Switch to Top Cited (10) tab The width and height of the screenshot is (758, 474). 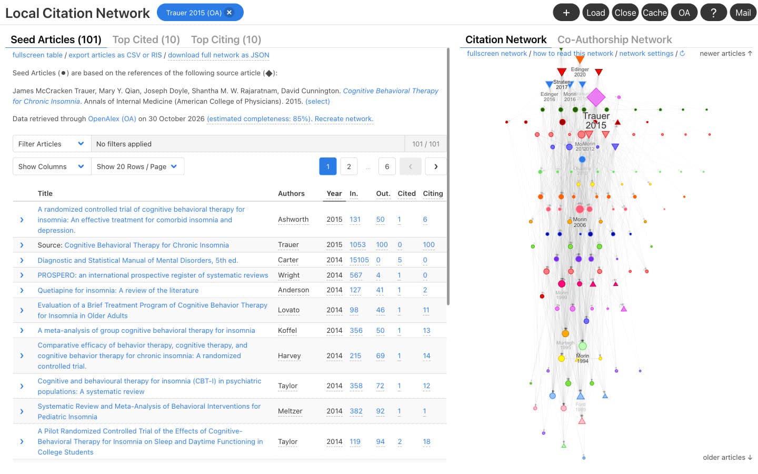click(x=146, y=39)
